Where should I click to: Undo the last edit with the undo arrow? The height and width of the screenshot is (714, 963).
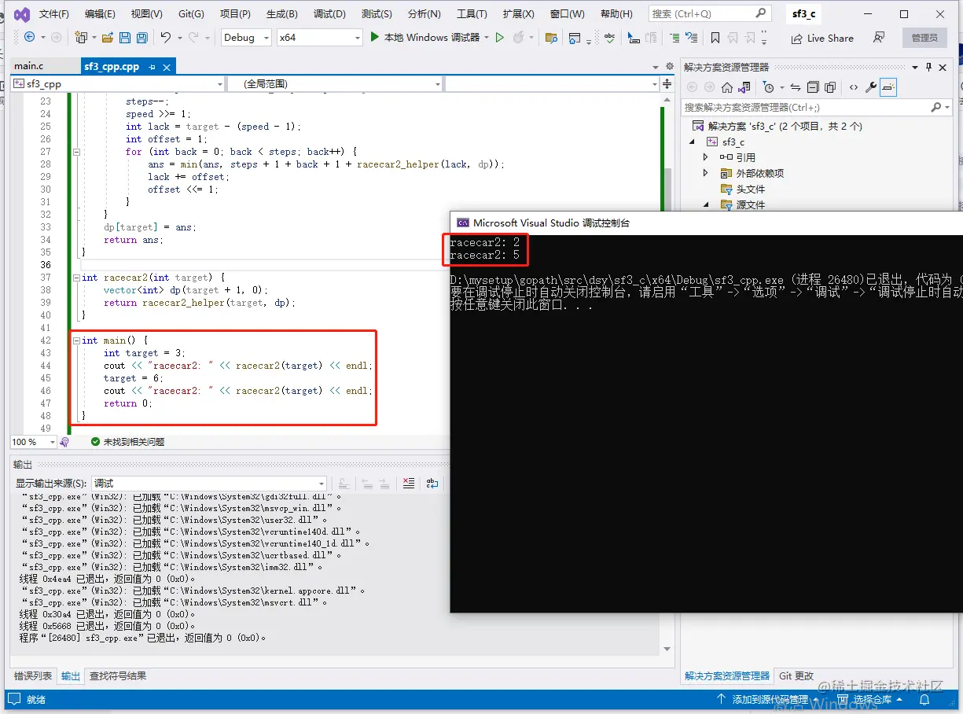click(165, 37)
